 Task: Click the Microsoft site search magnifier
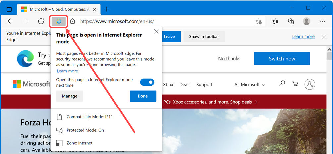[x=282, y=84]
